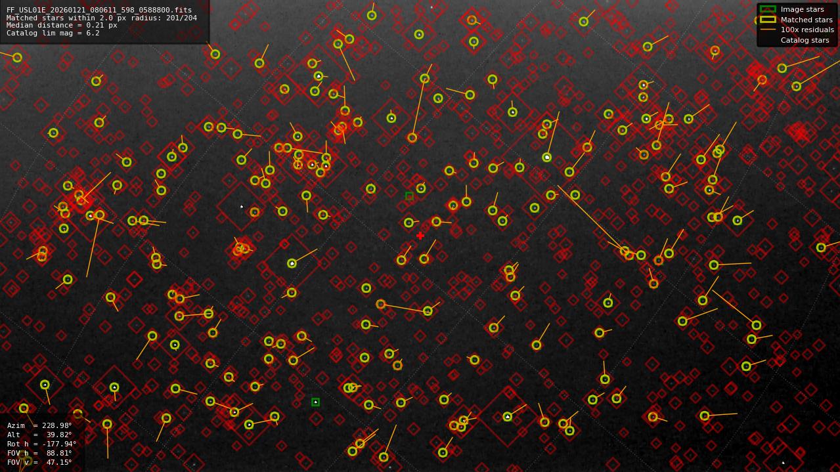
Task: Click the "Catalog stars" legend label
Action: coord(805,40)
